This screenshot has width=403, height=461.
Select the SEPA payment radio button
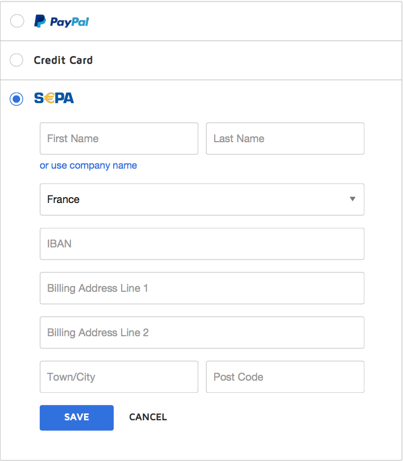coord(16,99)
